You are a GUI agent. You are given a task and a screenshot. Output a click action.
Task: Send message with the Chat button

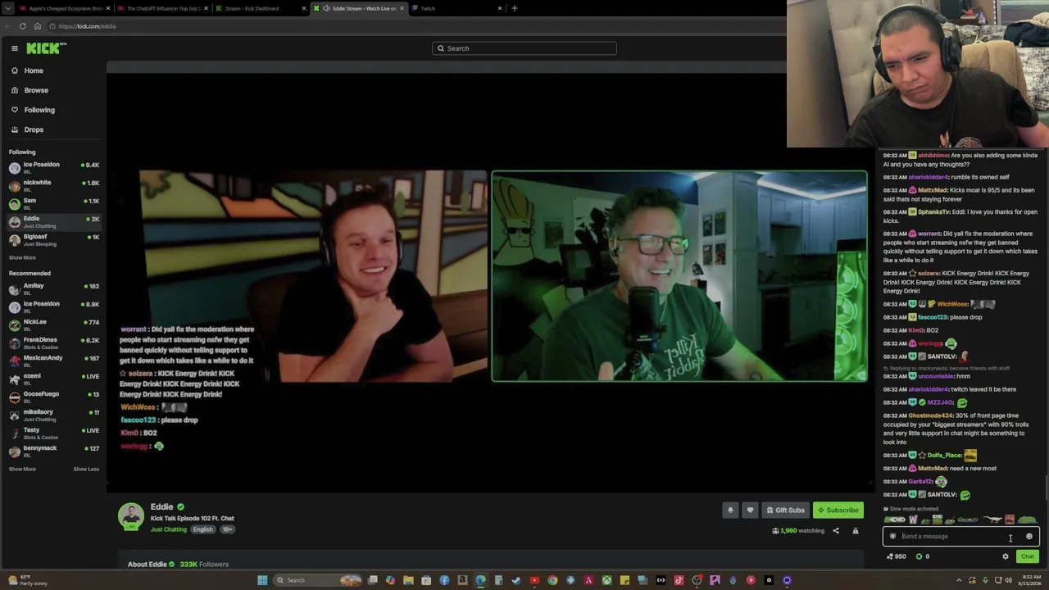tap(1028, 556)
